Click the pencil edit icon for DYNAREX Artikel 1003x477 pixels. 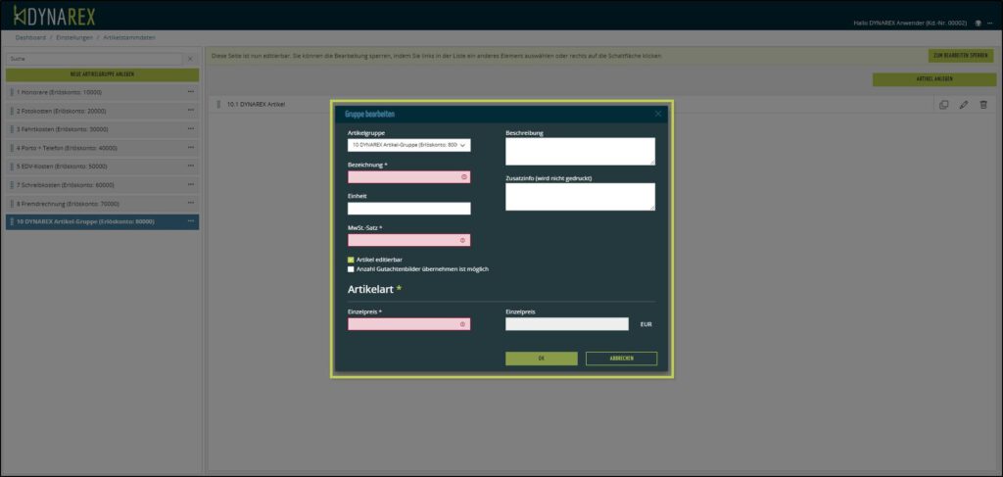(x=964, y=105)
